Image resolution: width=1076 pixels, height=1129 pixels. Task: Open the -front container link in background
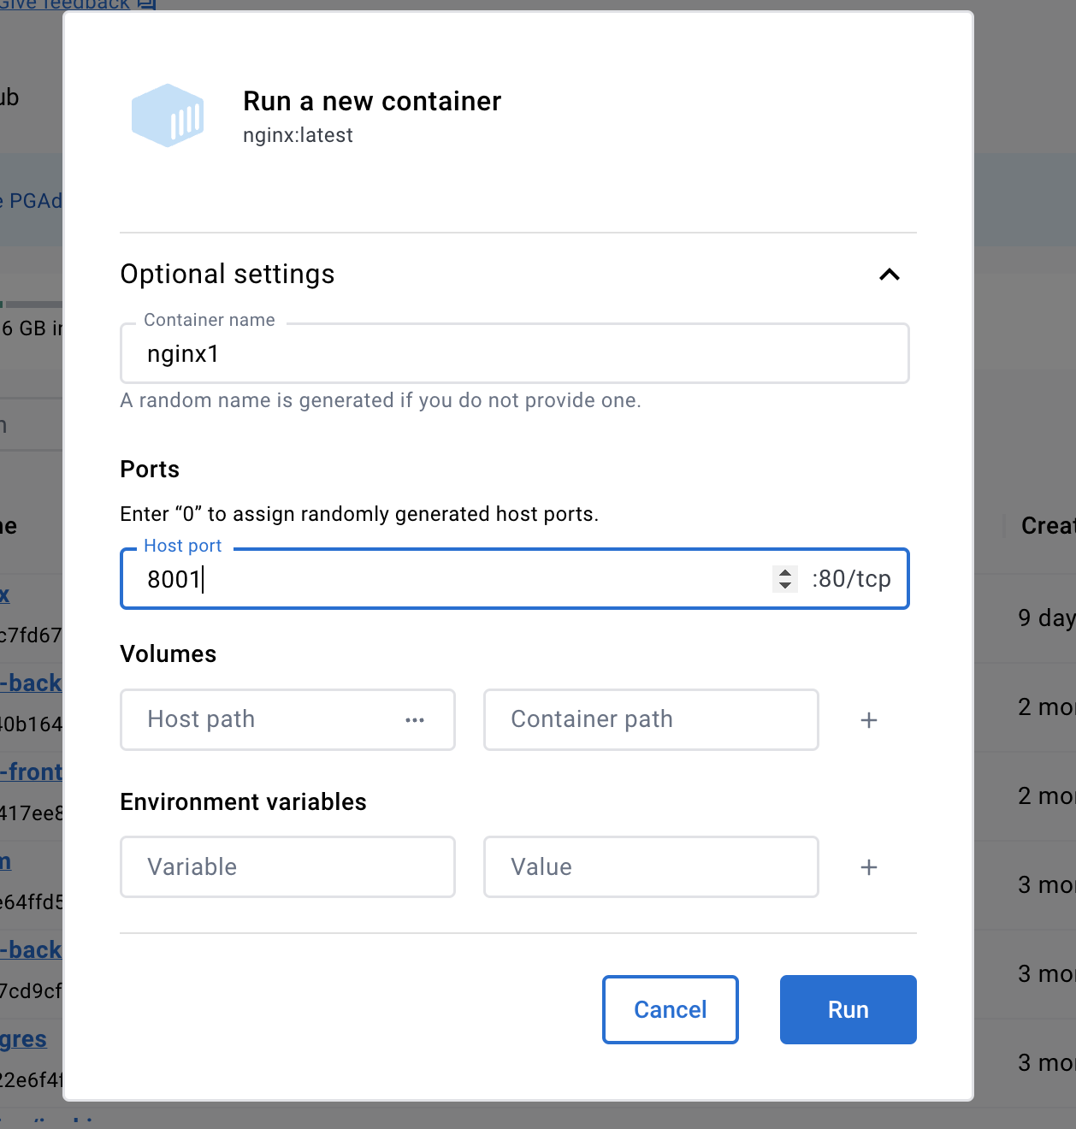pyautogui.click(x=32, y=771)
